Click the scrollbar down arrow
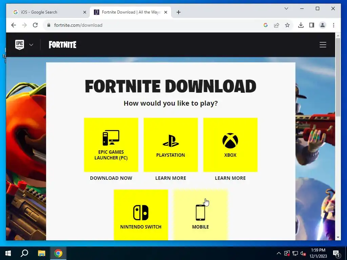The image size is (347, 260). click(338, 237)
